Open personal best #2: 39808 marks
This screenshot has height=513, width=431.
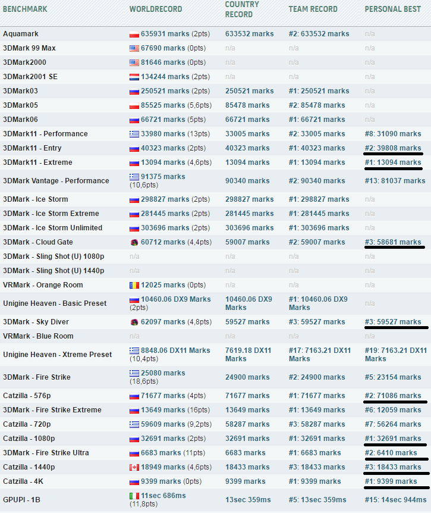[392, 148]
